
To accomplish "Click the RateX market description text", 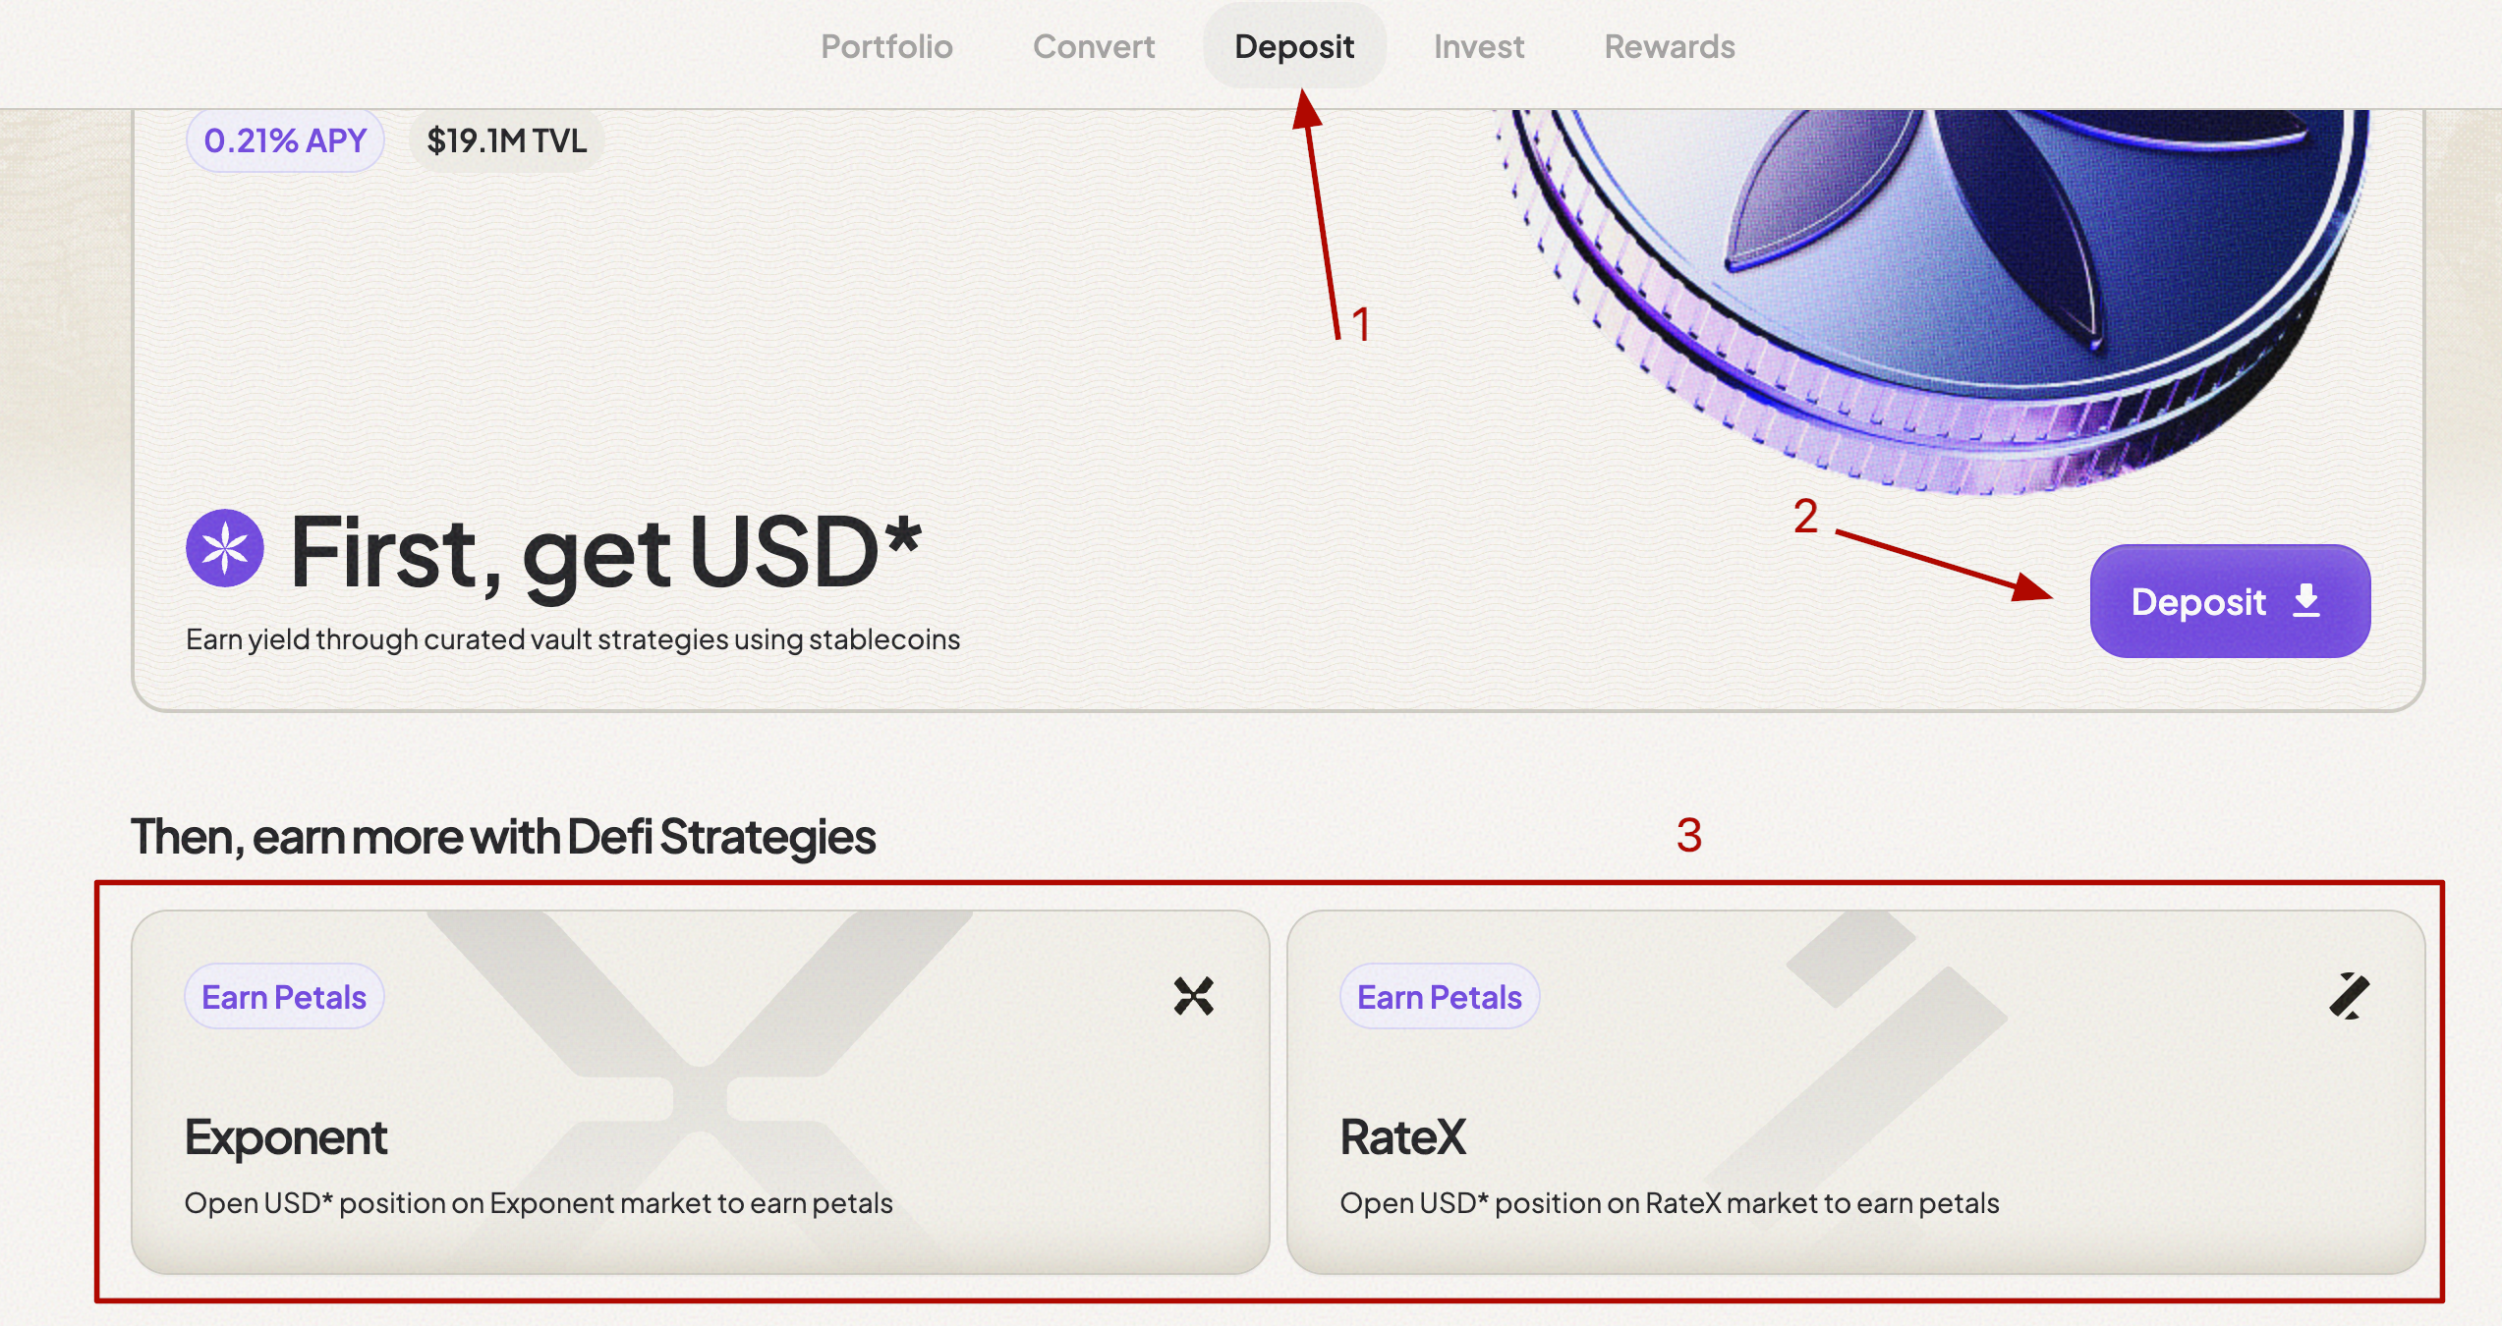I will pos(1670,1203).
